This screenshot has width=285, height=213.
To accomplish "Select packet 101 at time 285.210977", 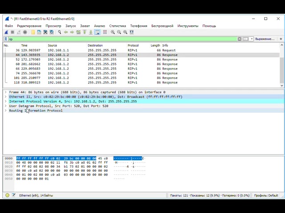I will point(142,78).
